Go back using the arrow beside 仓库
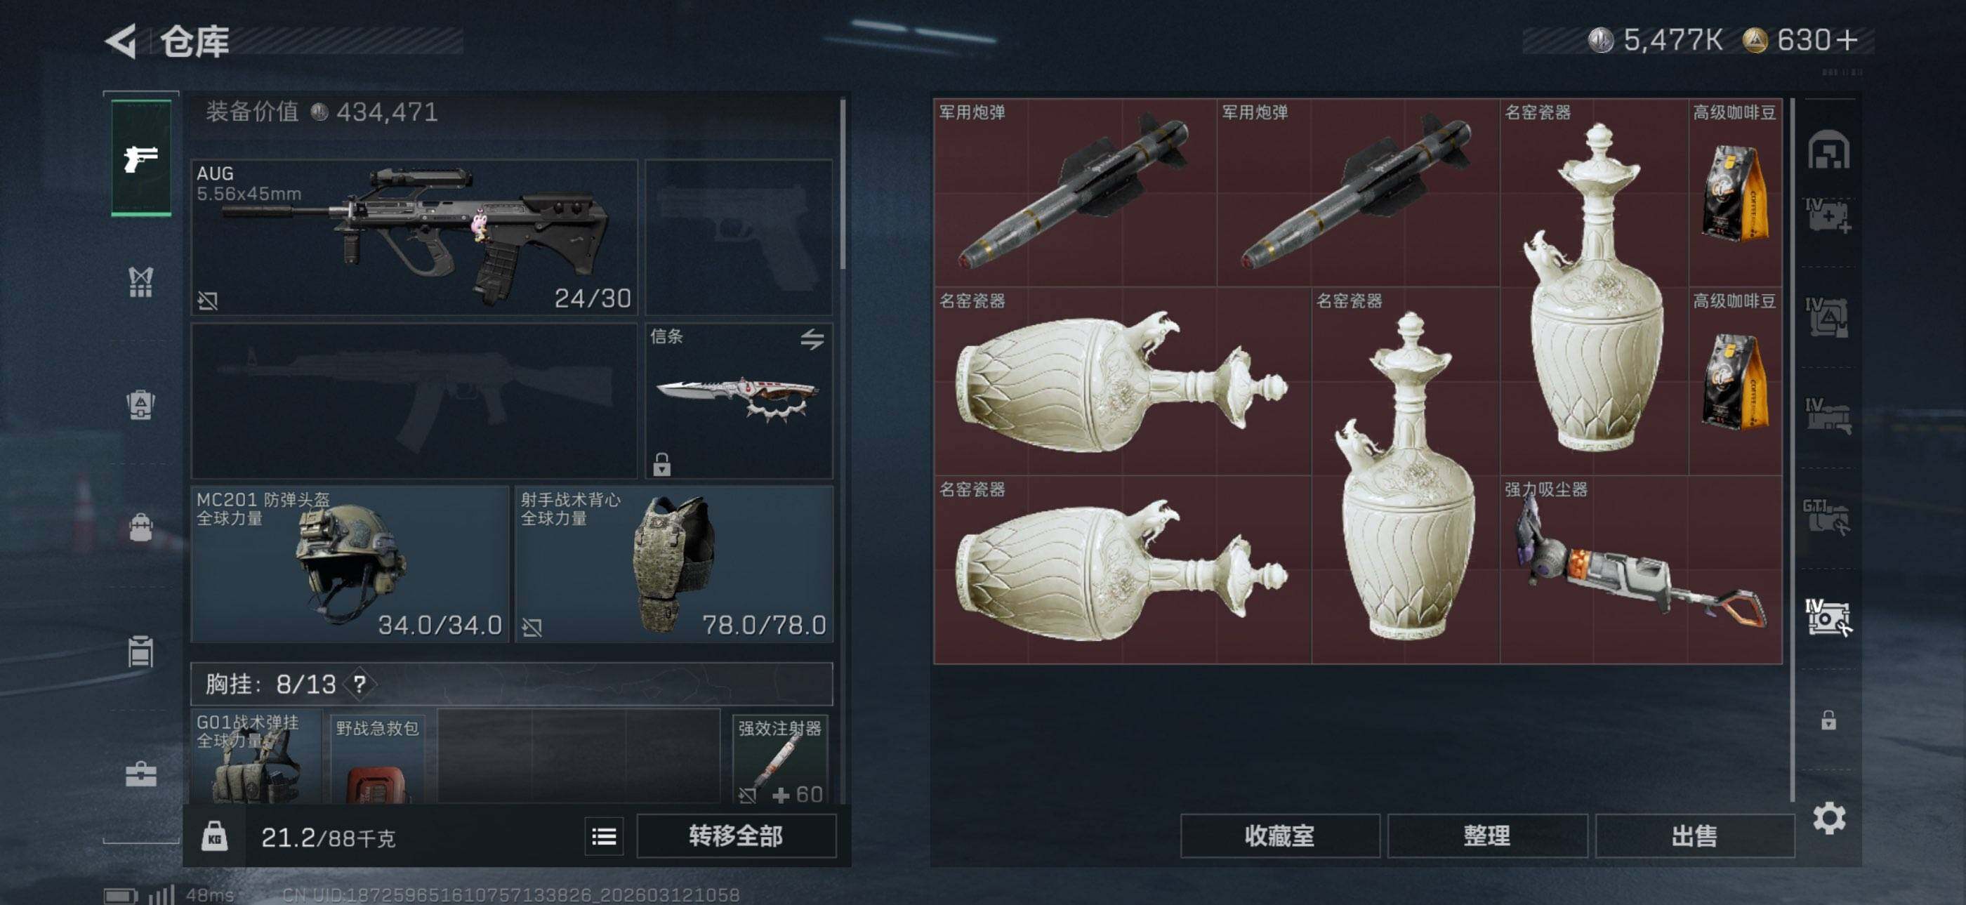1966x905 pixels. pyautogui.click(x=121, y=41)
